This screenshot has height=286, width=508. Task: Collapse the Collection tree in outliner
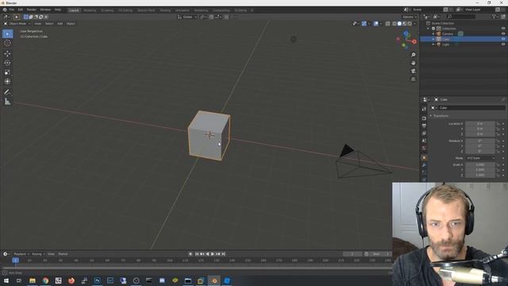(x=429, y=29)
